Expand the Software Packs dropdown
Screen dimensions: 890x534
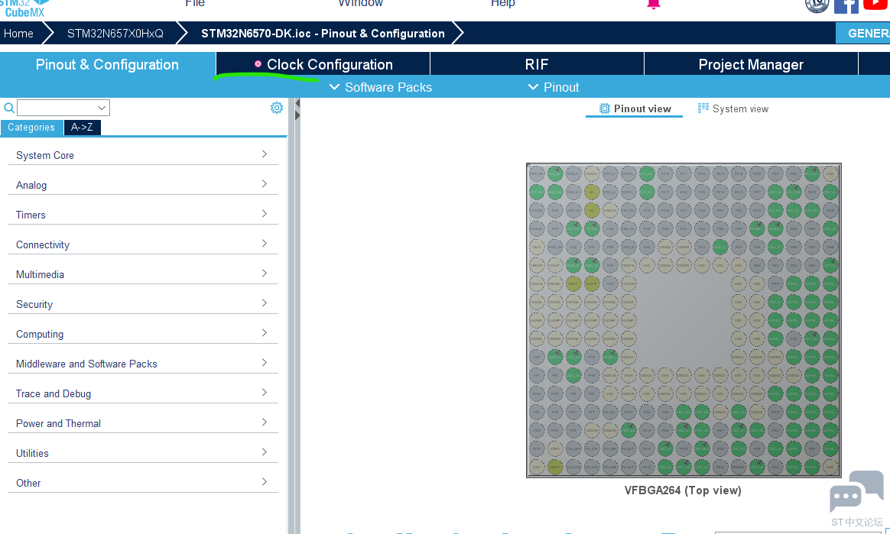(x=381, y=87)
